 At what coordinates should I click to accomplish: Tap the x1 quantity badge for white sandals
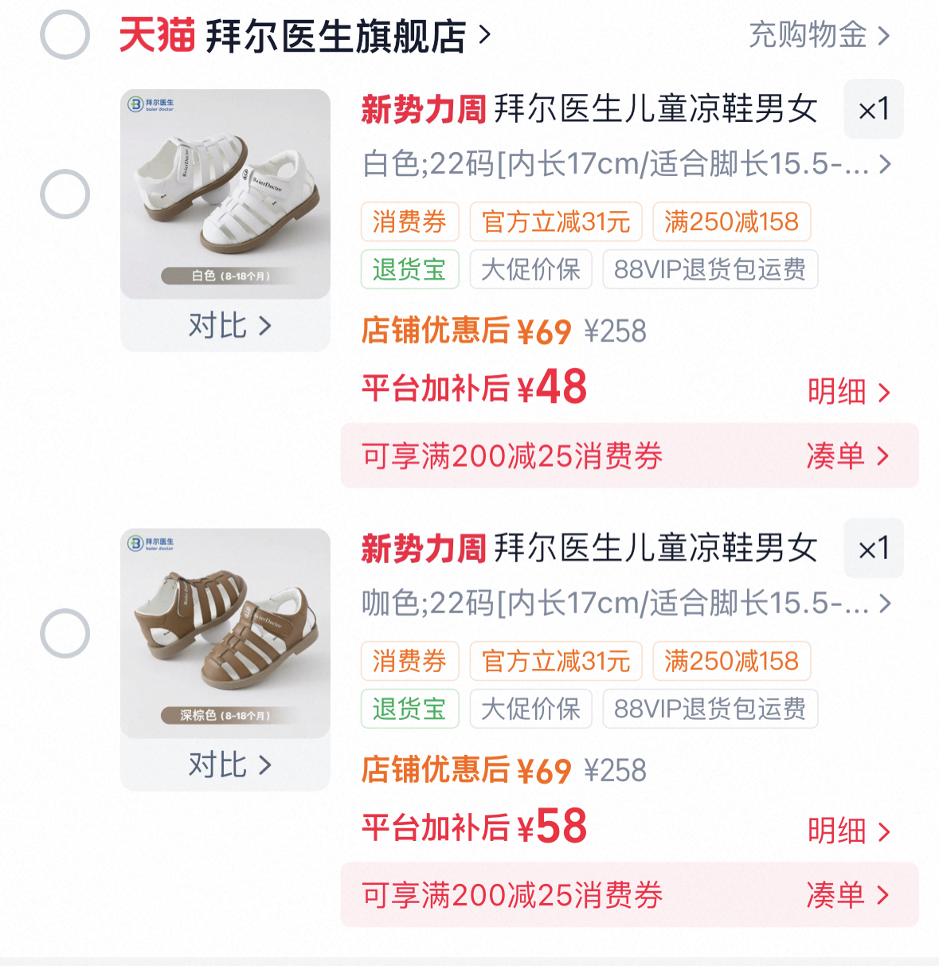(x=873, y=109)
